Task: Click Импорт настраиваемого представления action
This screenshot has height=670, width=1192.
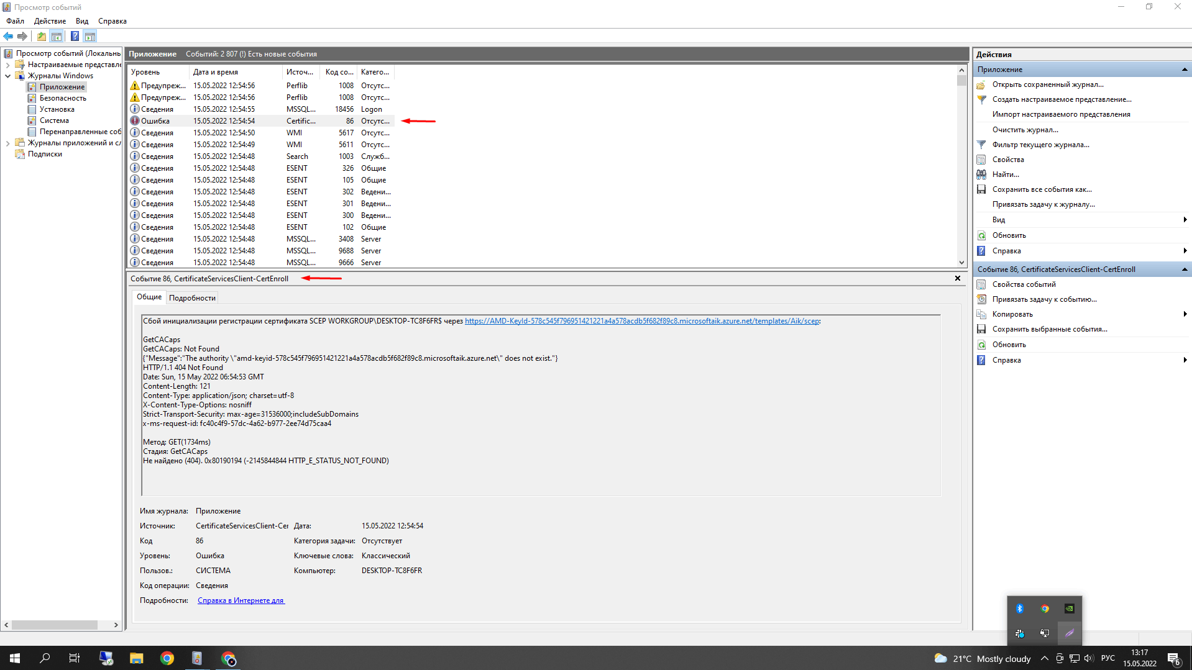Action: pos(1061,114)
